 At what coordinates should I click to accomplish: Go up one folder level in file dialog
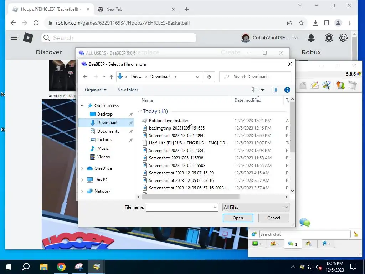112,77
